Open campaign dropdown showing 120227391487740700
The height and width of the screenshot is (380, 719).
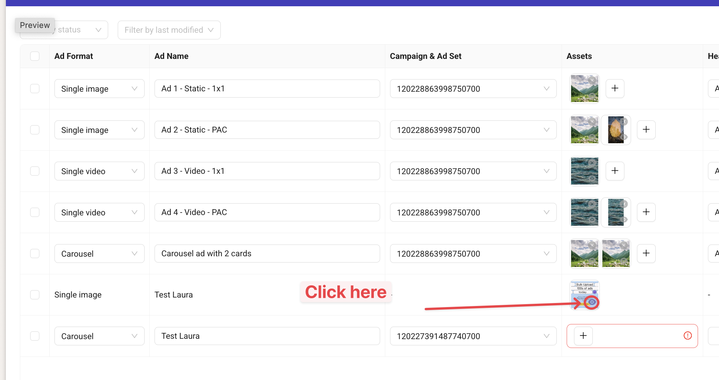click(473, 336)
